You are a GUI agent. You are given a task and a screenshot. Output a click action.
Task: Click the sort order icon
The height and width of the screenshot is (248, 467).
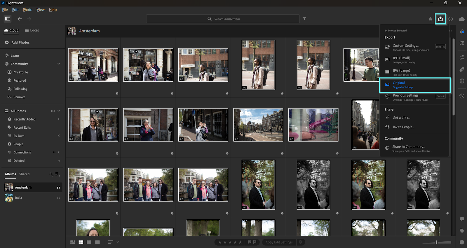(x=110, y=242)
